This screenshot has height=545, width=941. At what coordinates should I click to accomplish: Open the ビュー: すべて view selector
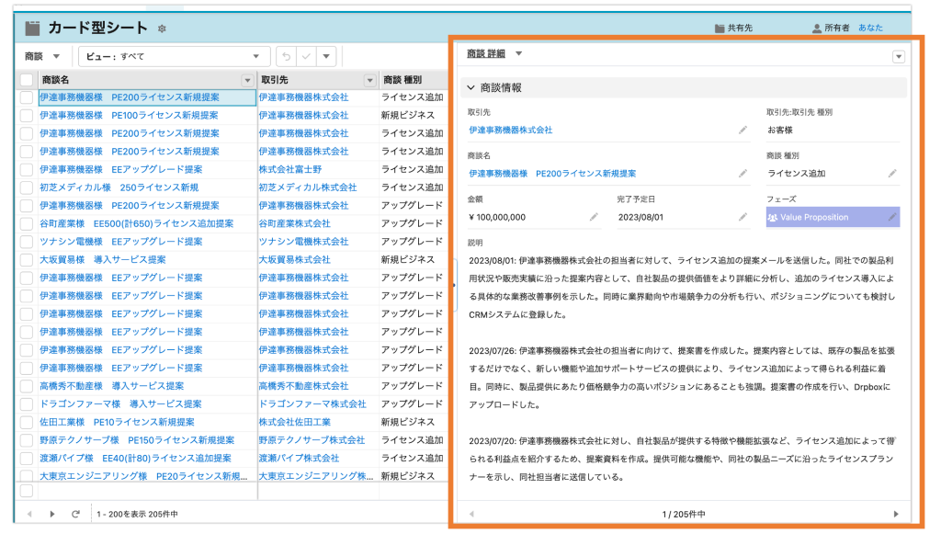tap(174, 56)
